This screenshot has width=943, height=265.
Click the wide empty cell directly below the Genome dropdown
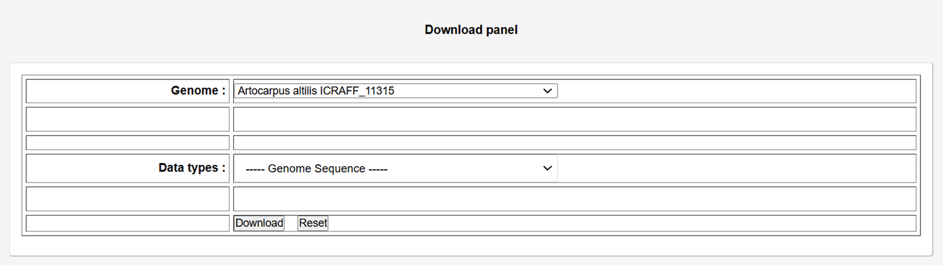[x=574, y=119]
